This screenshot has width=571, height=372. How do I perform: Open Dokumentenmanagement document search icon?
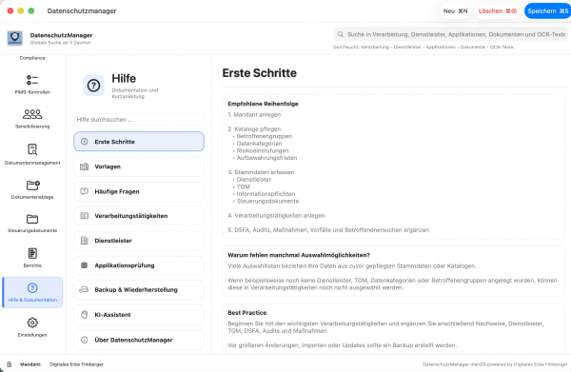32,149
